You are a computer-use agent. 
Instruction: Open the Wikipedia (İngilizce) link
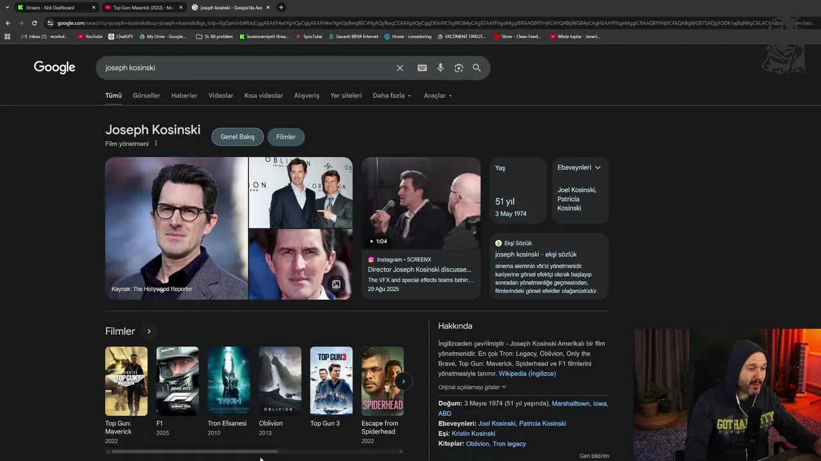pos(527,373)
